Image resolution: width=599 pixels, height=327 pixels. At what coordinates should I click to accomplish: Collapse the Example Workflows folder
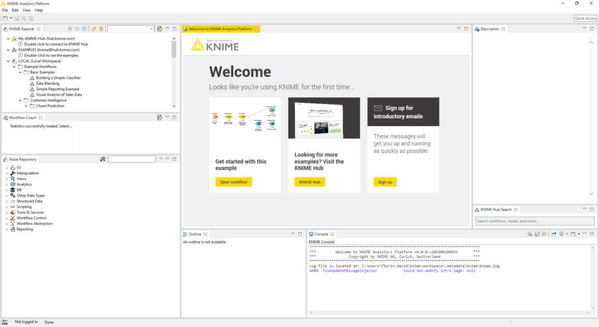15,67
